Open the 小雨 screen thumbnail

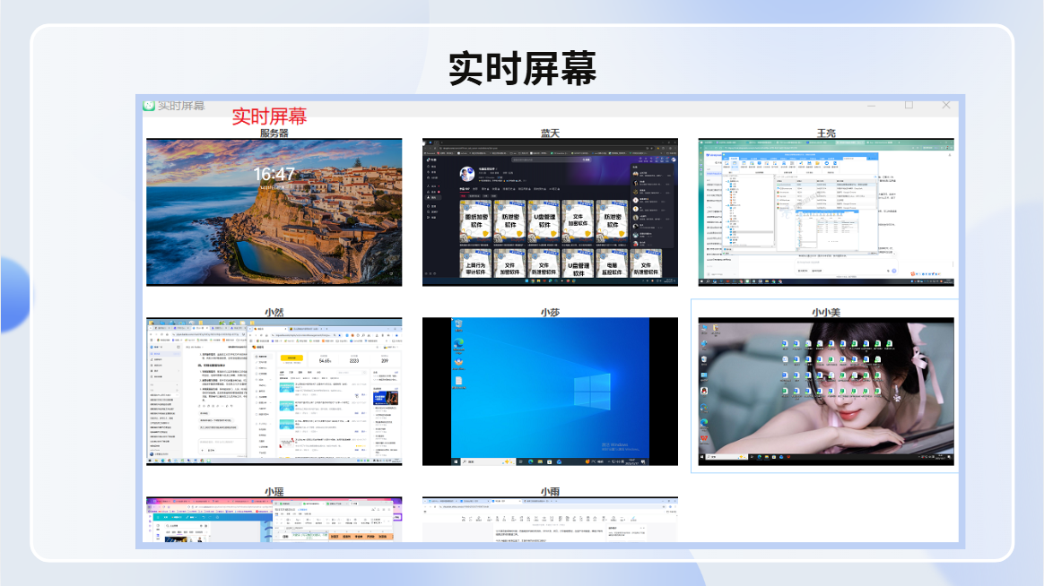coord(550,520)
